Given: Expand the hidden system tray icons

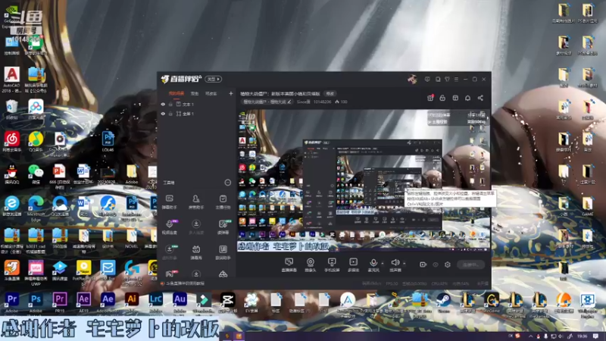Looking at the screenshot, I should tap(530, 336).
